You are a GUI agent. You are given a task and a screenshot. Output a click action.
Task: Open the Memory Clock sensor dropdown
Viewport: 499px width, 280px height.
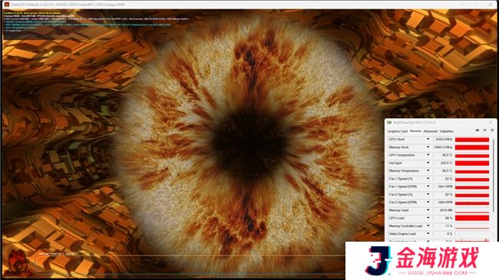coord(428,147)
